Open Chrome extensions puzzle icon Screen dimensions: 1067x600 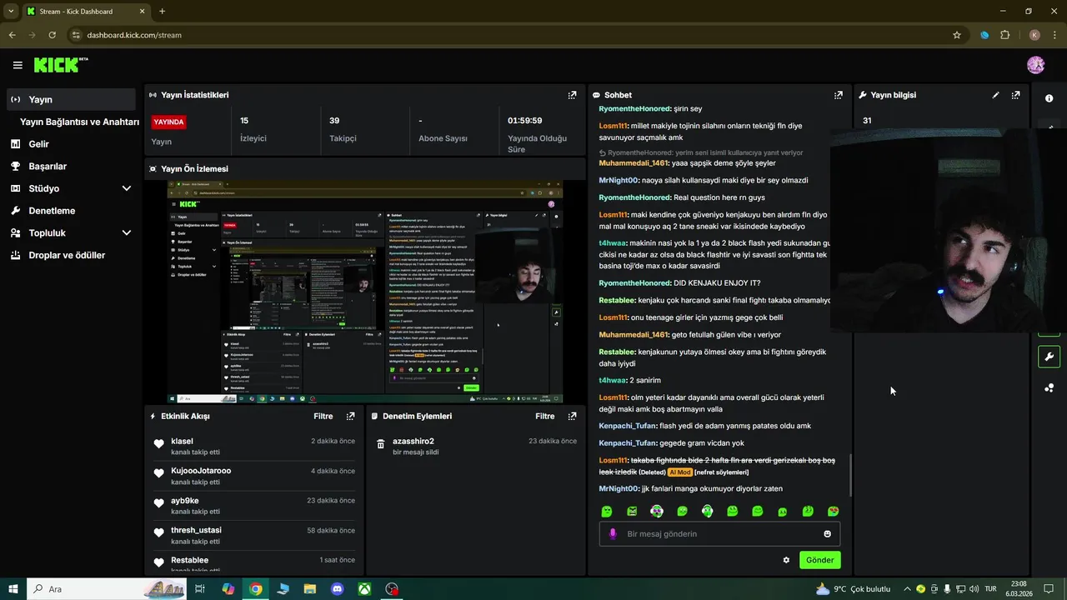coord(1004,35)
